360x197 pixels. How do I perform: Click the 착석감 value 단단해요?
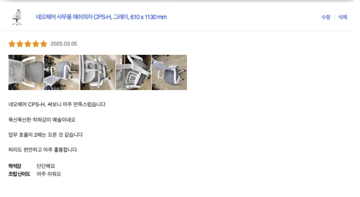tap(46, 166)
